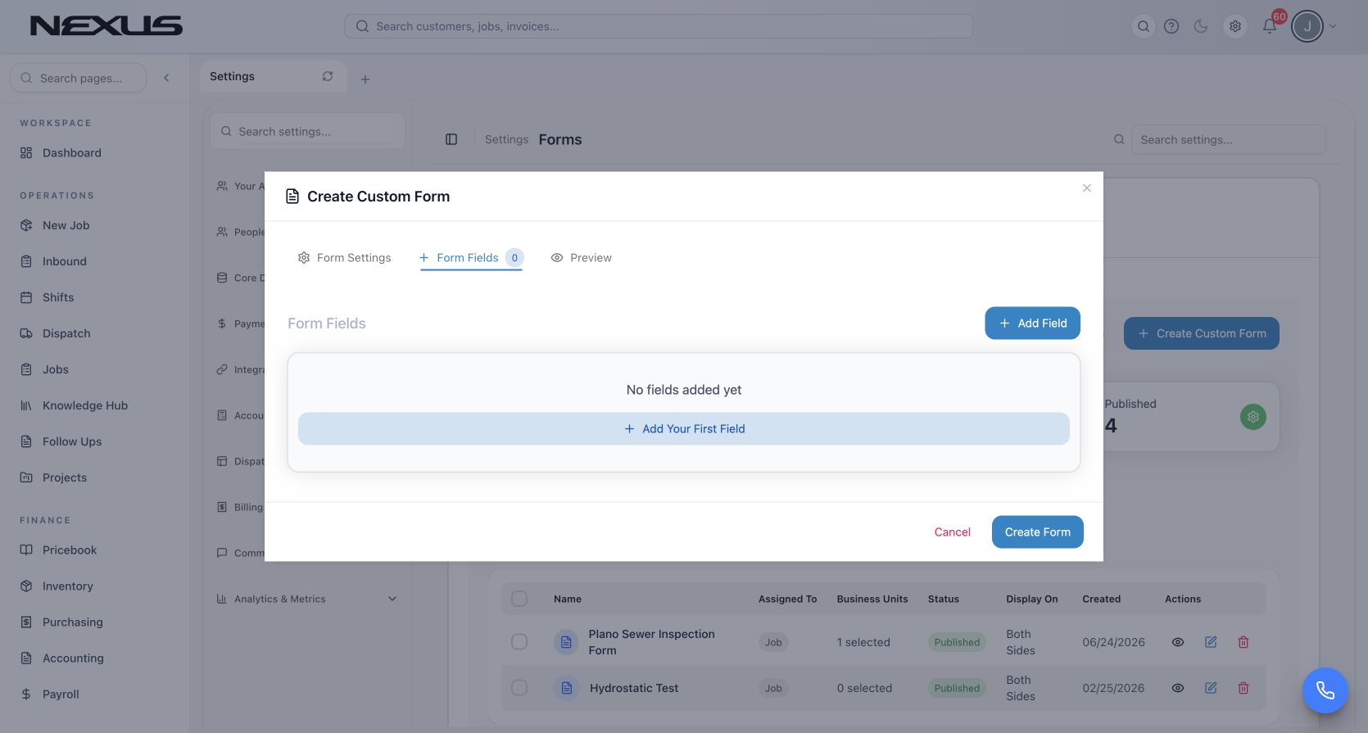This screenshot has height=733, width=1368.
Task: Go to Follow Ups
Action: coord(72,441)
